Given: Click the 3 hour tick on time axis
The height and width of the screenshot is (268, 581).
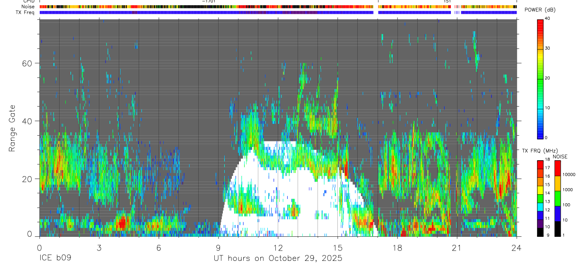Looking at the screenshot, I should click(x=99, y=248).
